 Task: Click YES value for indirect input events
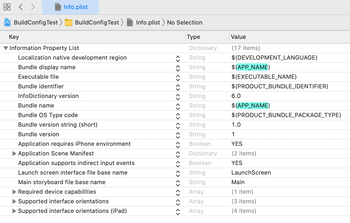237,163
